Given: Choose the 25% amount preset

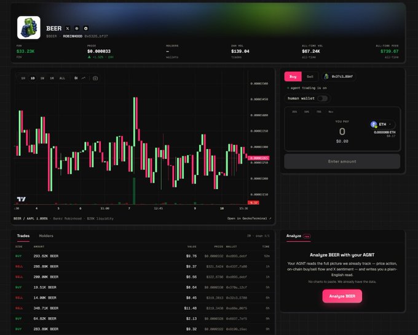Looking at the screenshot, I should [294, 112].
